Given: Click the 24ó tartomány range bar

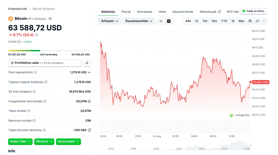Looking at the screenshot, I should pyautogui.click(x=49, y=51).
